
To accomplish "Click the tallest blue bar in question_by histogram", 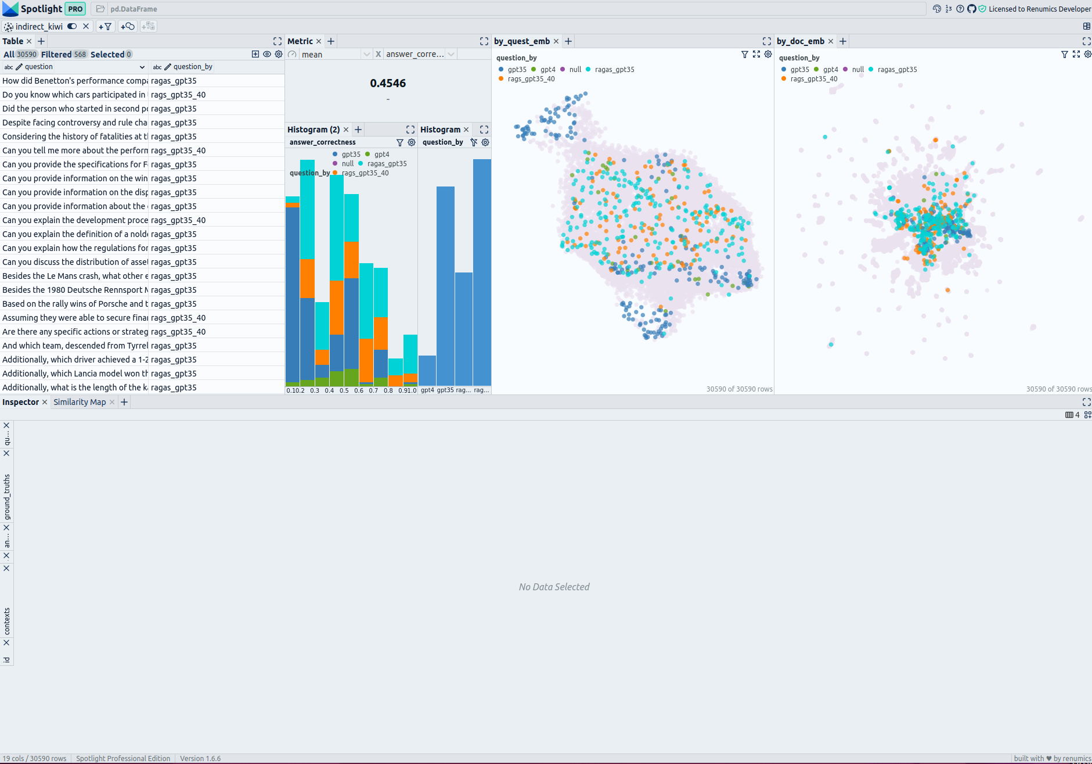I will point(481,272).
